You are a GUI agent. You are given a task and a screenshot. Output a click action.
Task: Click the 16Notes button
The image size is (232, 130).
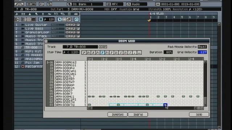117,114
